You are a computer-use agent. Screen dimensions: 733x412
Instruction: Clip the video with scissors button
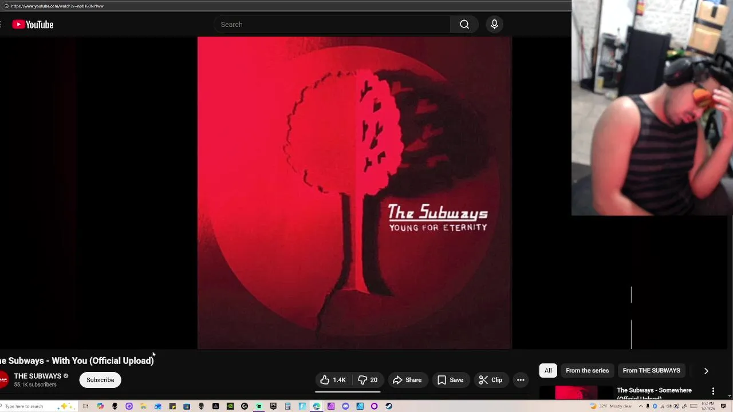(491, 380)
